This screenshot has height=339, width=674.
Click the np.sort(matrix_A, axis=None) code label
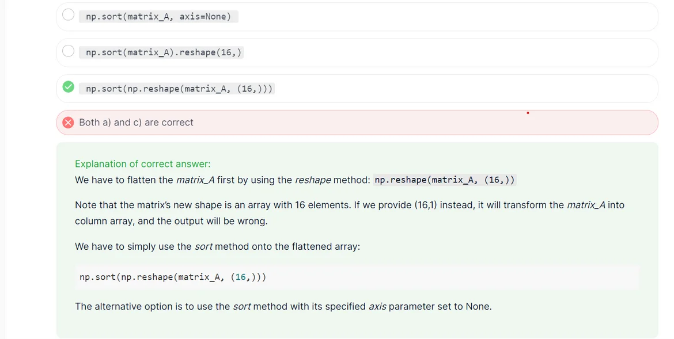158,17
